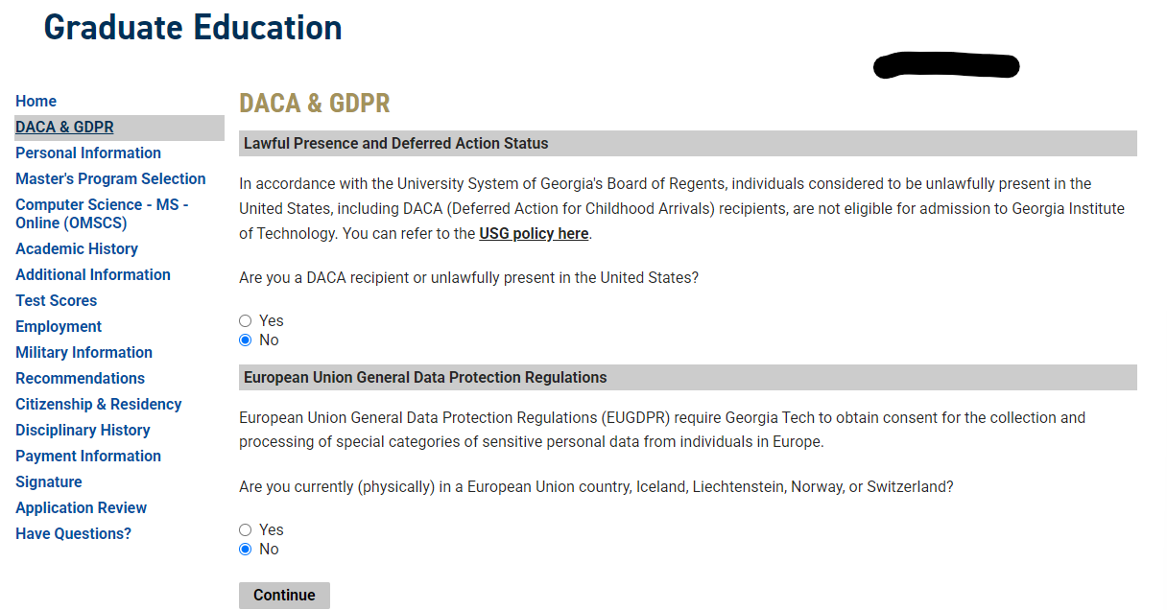Navigate to Application Review
Viewport: 1167px width, 610px height.
tap(82, 508)
